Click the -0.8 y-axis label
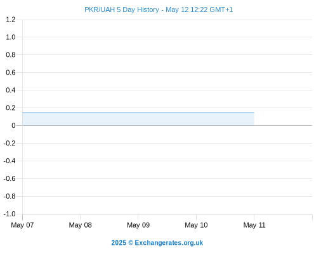The height and width of the screenshot is (253, 314). 10,197
